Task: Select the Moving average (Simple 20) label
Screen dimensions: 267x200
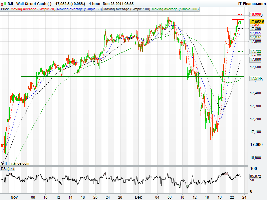Action: [33, 9]
